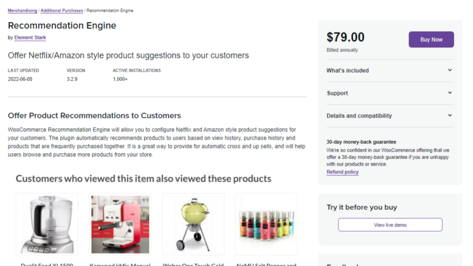Click the Buy Now button
Image resolution: width=473 pixels, height=266 pixels.
click(x=431, y=39)
